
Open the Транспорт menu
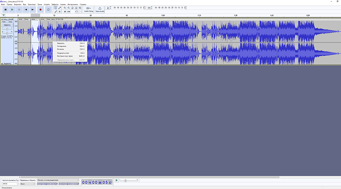point(32,4)
